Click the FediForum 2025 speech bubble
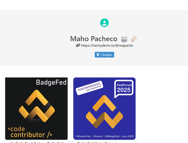Screen dimensions: 188x143 tap(124, 89)
